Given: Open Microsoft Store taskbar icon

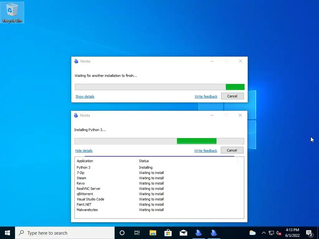Looking at the screenshot, I should coord(168,233).
